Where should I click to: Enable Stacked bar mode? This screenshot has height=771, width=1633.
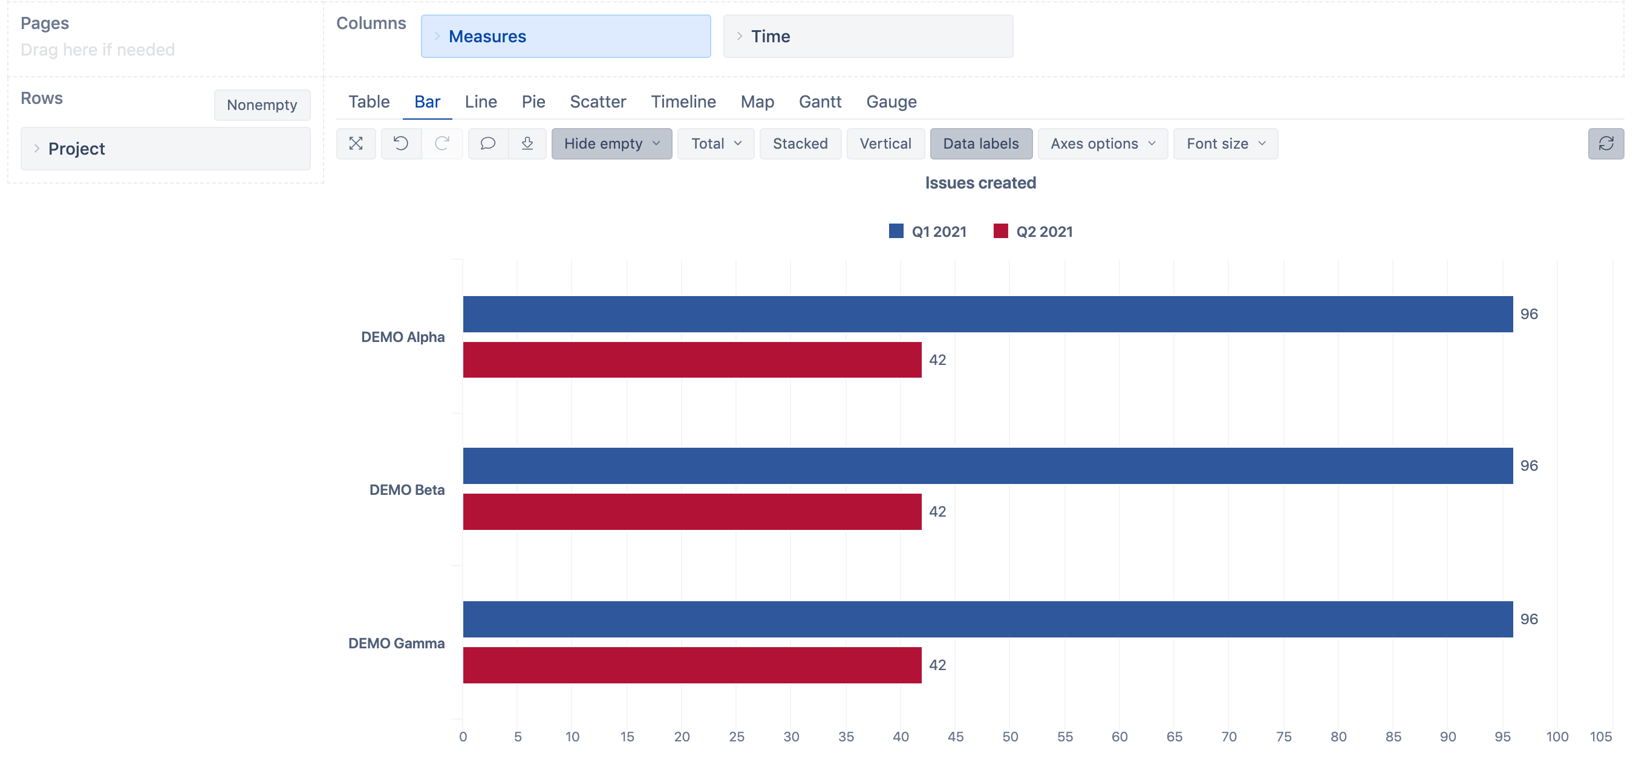(800, 144)
